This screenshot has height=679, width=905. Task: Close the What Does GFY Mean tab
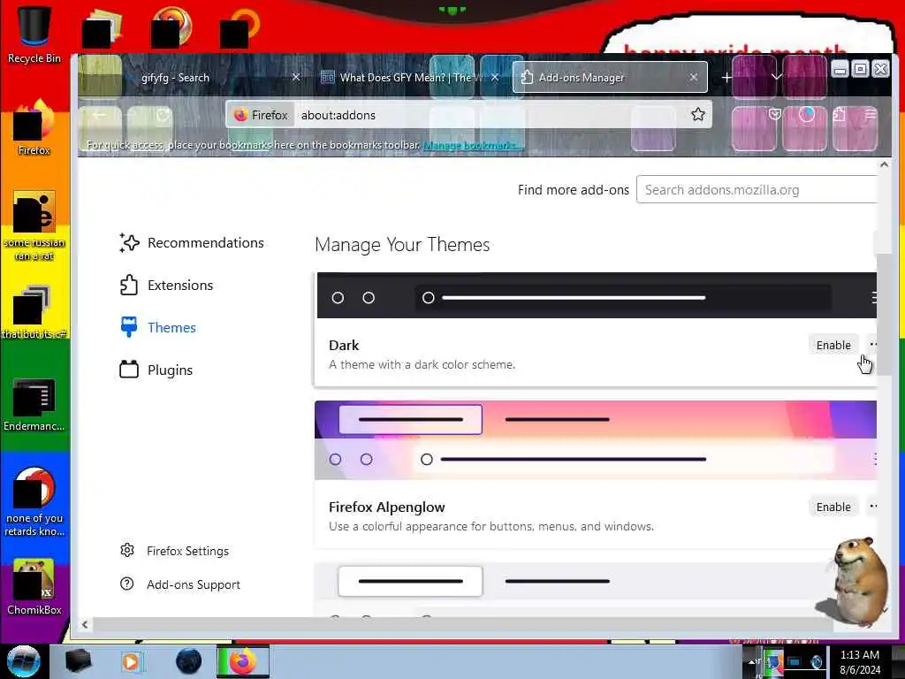click(495, 77)
